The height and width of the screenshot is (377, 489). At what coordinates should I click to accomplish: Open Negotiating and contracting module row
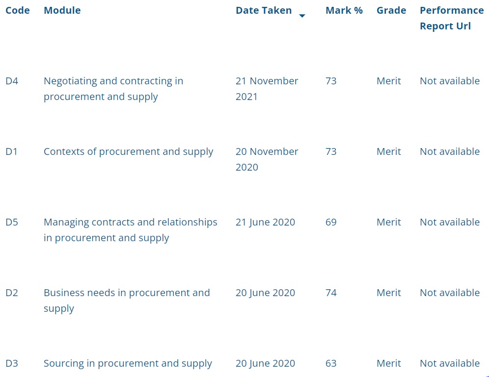click(x=113, y=89)
